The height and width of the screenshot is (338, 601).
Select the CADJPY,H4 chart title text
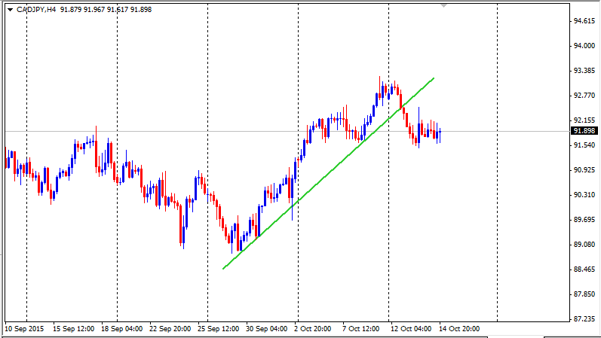[36, 10]
